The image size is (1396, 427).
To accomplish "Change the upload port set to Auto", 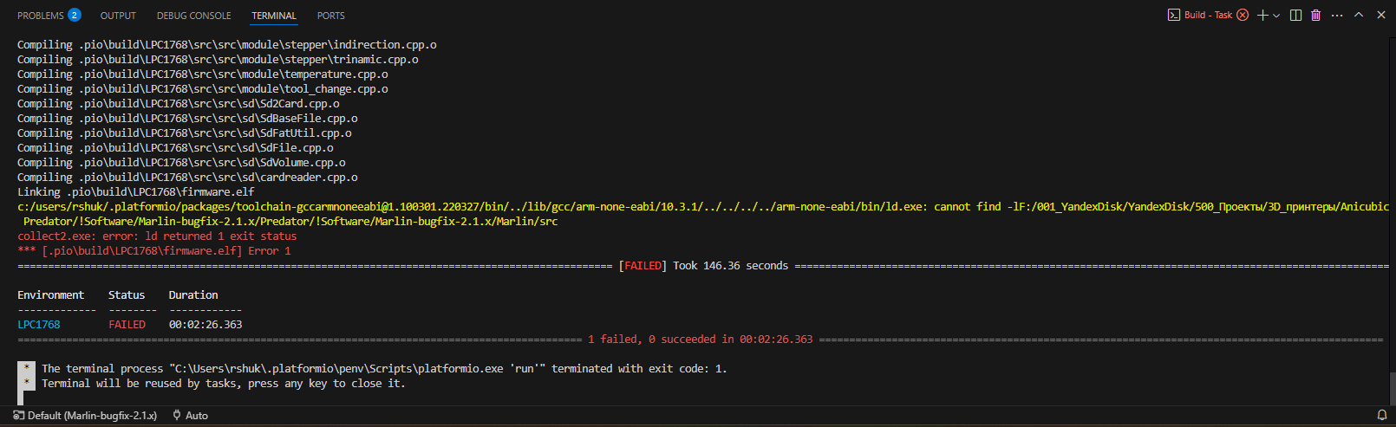I will (191, 416).
